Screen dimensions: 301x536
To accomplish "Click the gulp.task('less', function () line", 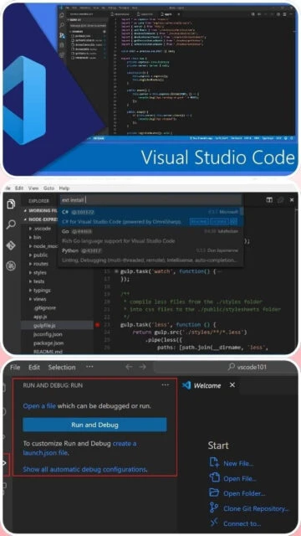I will point(168,325).
